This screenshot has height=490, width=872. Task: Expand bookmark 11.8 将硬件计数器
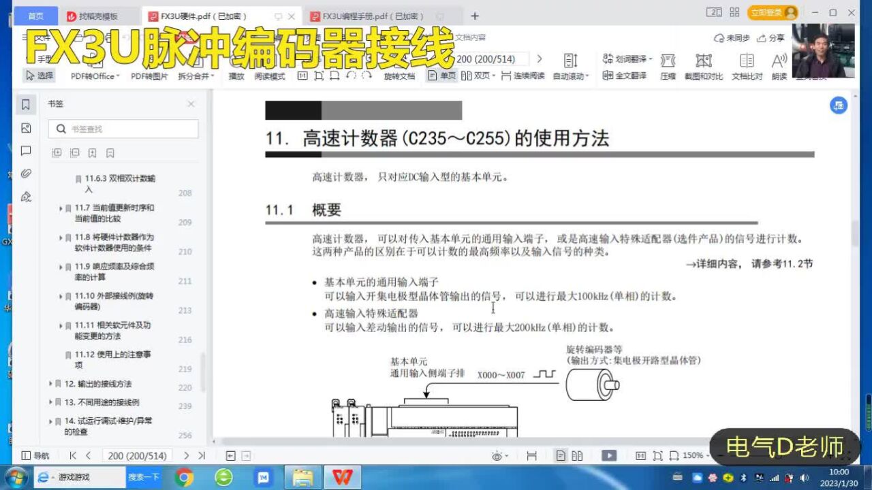pos(61,238)
